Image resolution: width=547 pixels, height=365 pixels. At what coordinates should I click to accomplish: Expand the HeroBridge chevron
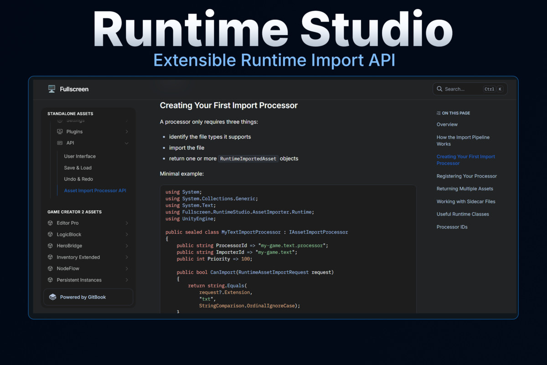pos(127,246)
